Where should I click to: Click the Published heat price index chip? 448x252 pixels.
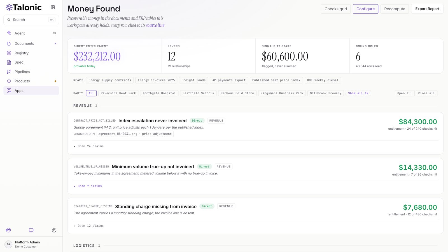tap(276, 80)
